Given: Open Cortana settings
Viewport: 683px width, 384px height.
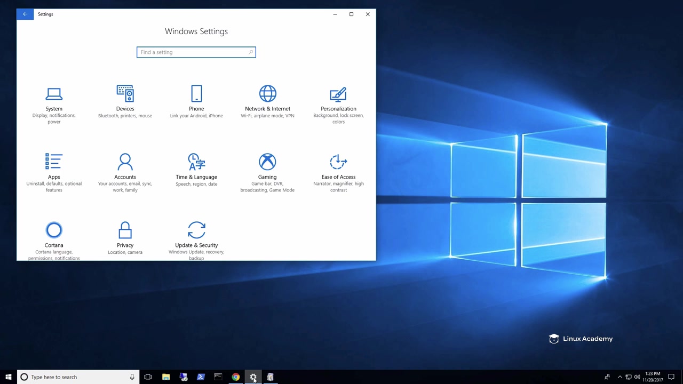Looking at the screenshot, I should coord(54,239).
